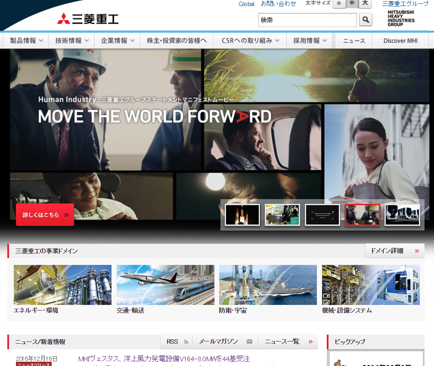Click the MITSUBISHI HEAVY INDUSTRIES GROUP logo

[401, 18]
